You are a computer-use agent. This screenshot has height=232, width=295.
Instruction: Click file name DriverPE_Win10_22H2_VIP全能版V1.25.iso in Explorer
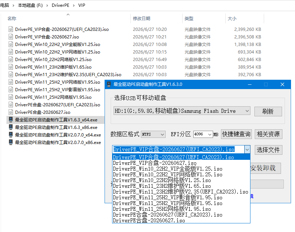tap(57, 45)
